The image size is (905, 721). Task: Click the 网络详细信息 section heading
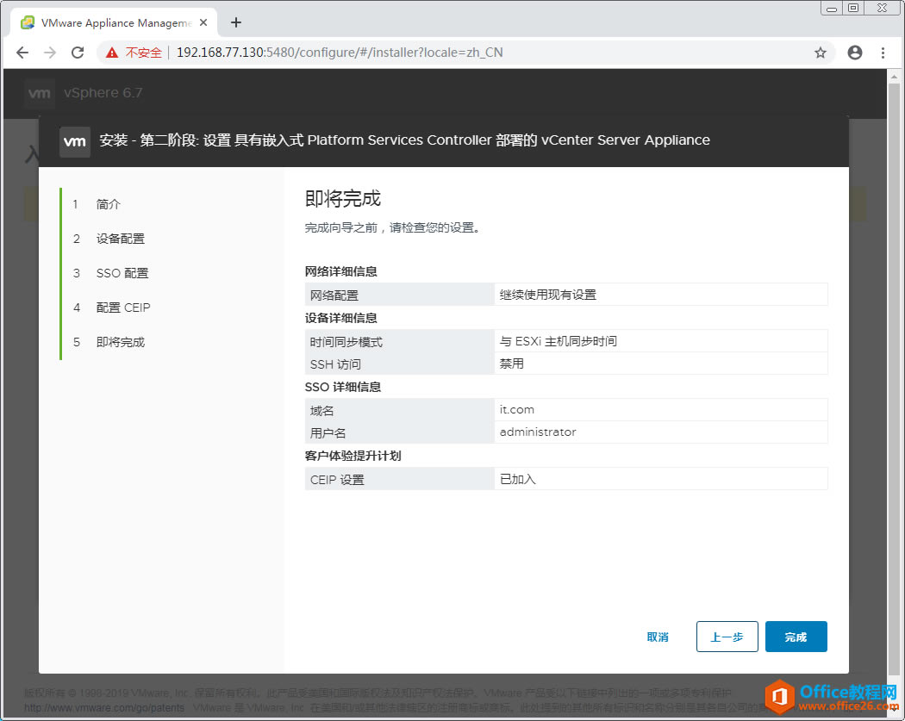click(x=341, y=271)
